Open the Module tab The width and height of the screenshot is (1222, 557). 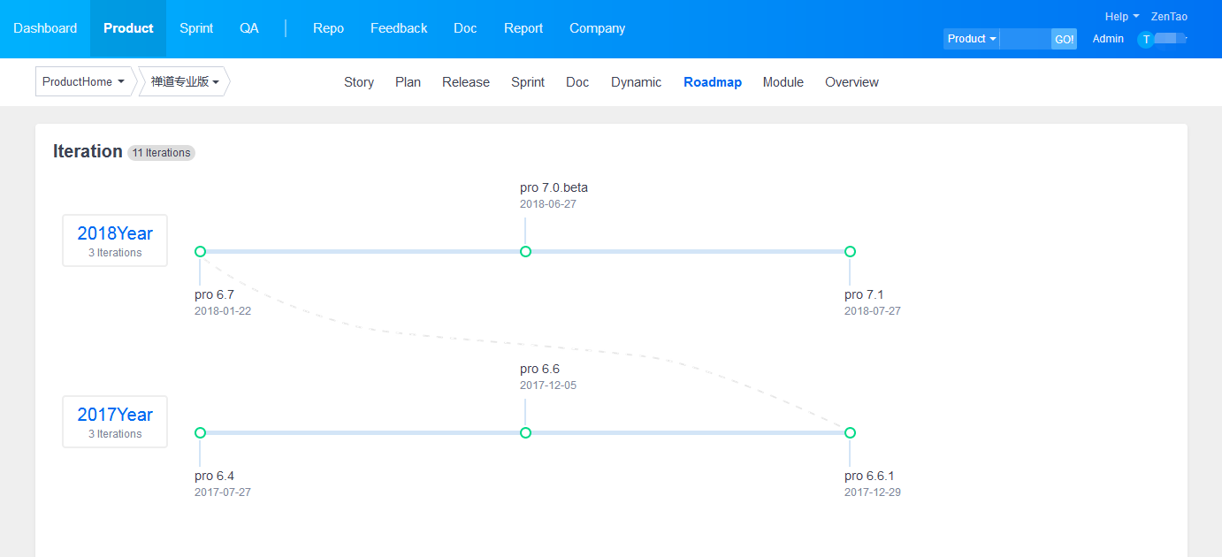click(x=783, y=82)
